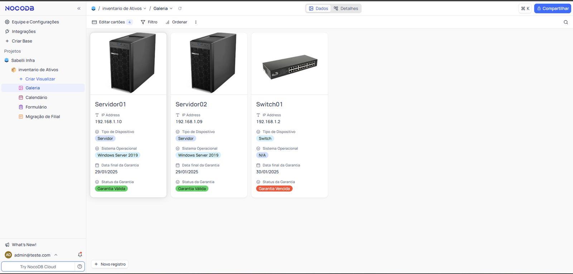573x274 pixels.
Task: Open the more options three-dot menu
Action: [196, 22]
